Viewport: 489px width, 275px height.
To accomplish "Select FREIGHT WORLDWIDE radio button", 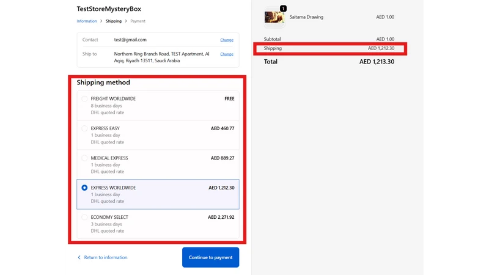I will [84, 99].
